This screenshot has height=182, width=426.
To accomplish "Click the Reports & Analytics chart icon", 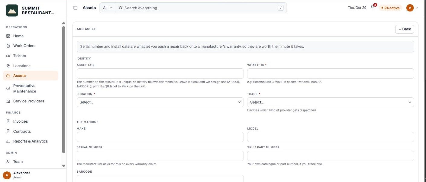I will pos(8,141).
